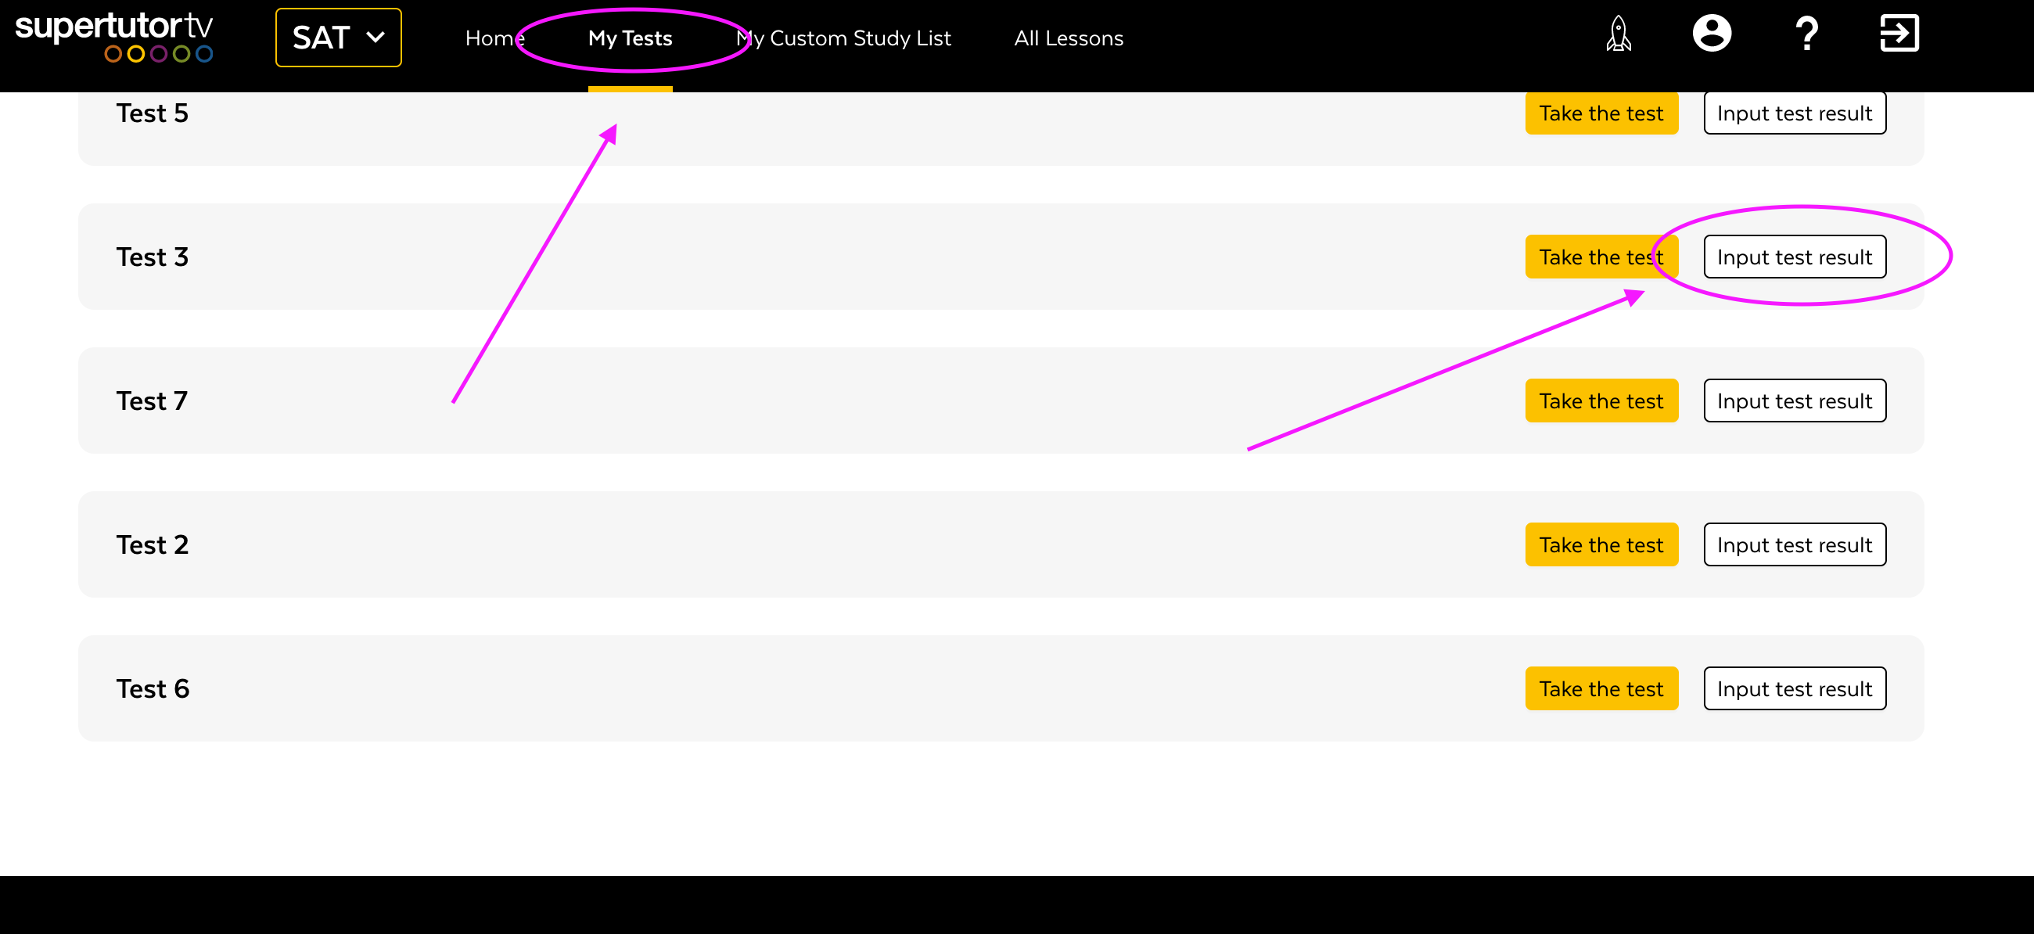Click Take the test for Test 3
Image resolution: width=2034 pixels, height=934 pixels.
pyautogui.click(x=1600, y=257)
